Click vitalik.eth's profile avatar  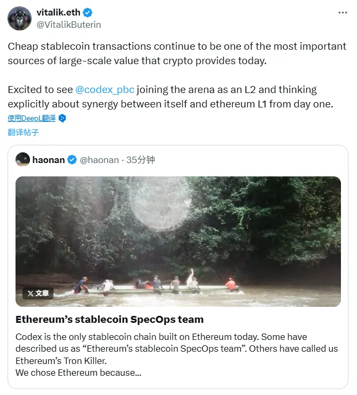(x=19, y=18)
